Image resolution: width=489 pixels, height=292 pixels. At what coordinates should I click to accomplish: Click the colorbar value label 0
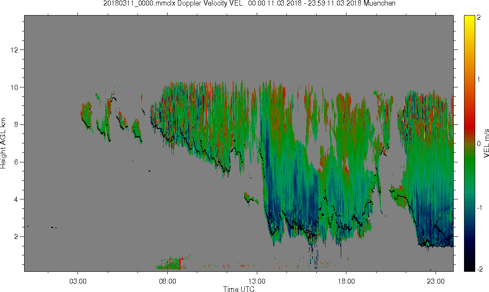(479, 144)
